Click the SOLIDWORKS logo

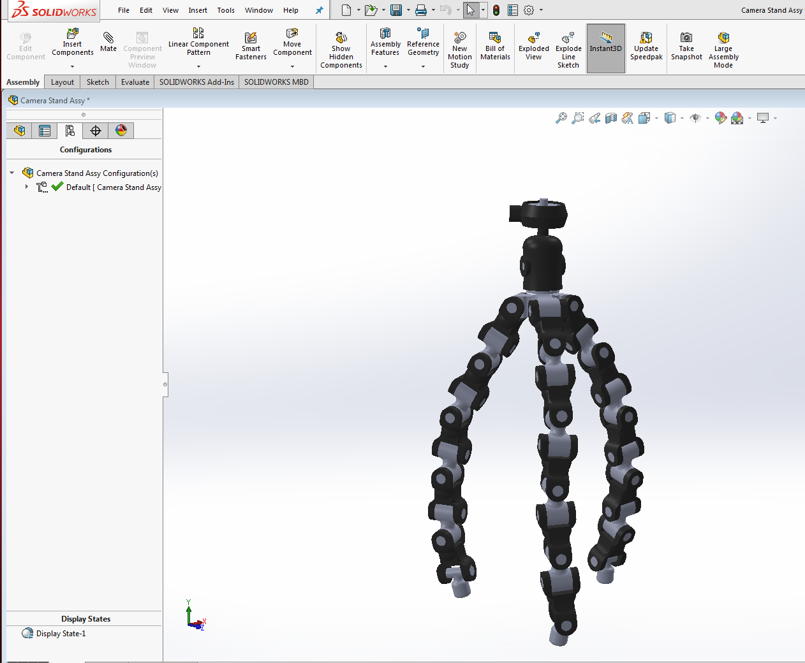[x=54, y=11]
